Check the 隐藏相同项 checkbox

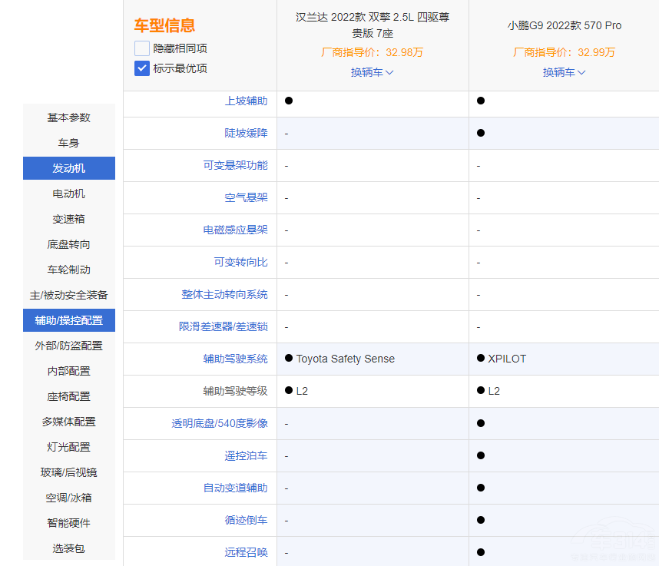click(x=142, y=48)
